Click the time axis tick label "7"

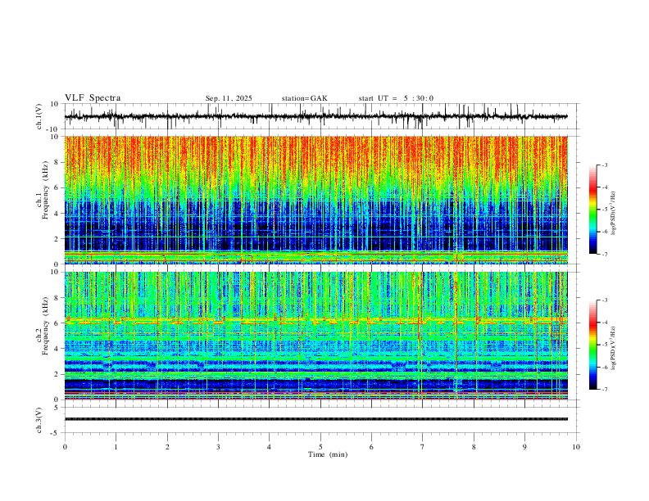pos(423,447)
